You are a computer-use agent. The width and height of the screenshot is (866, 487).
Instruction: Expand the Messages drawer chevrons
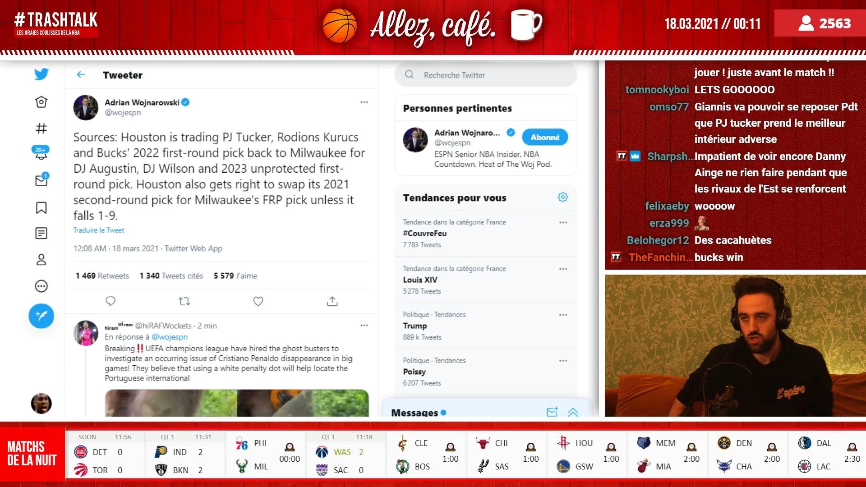pyautogui.click(x=573, y=412)
